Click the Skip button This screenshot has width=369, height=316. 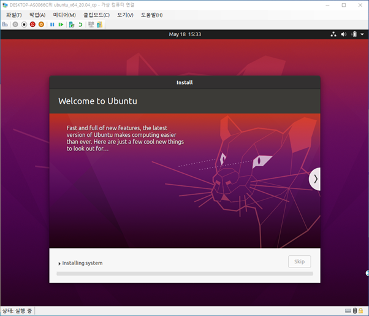[299, 261]
